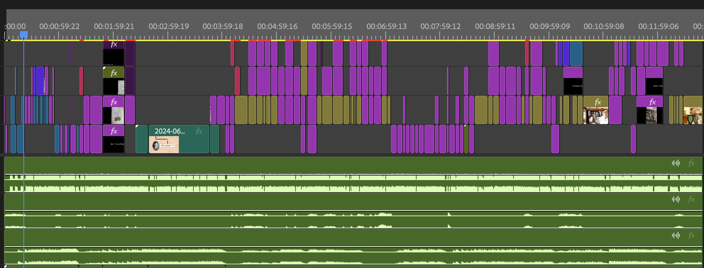Select the third audio track waveform clip
The height and width of the screenshot is (268, 704).
[x=353, y=247]
